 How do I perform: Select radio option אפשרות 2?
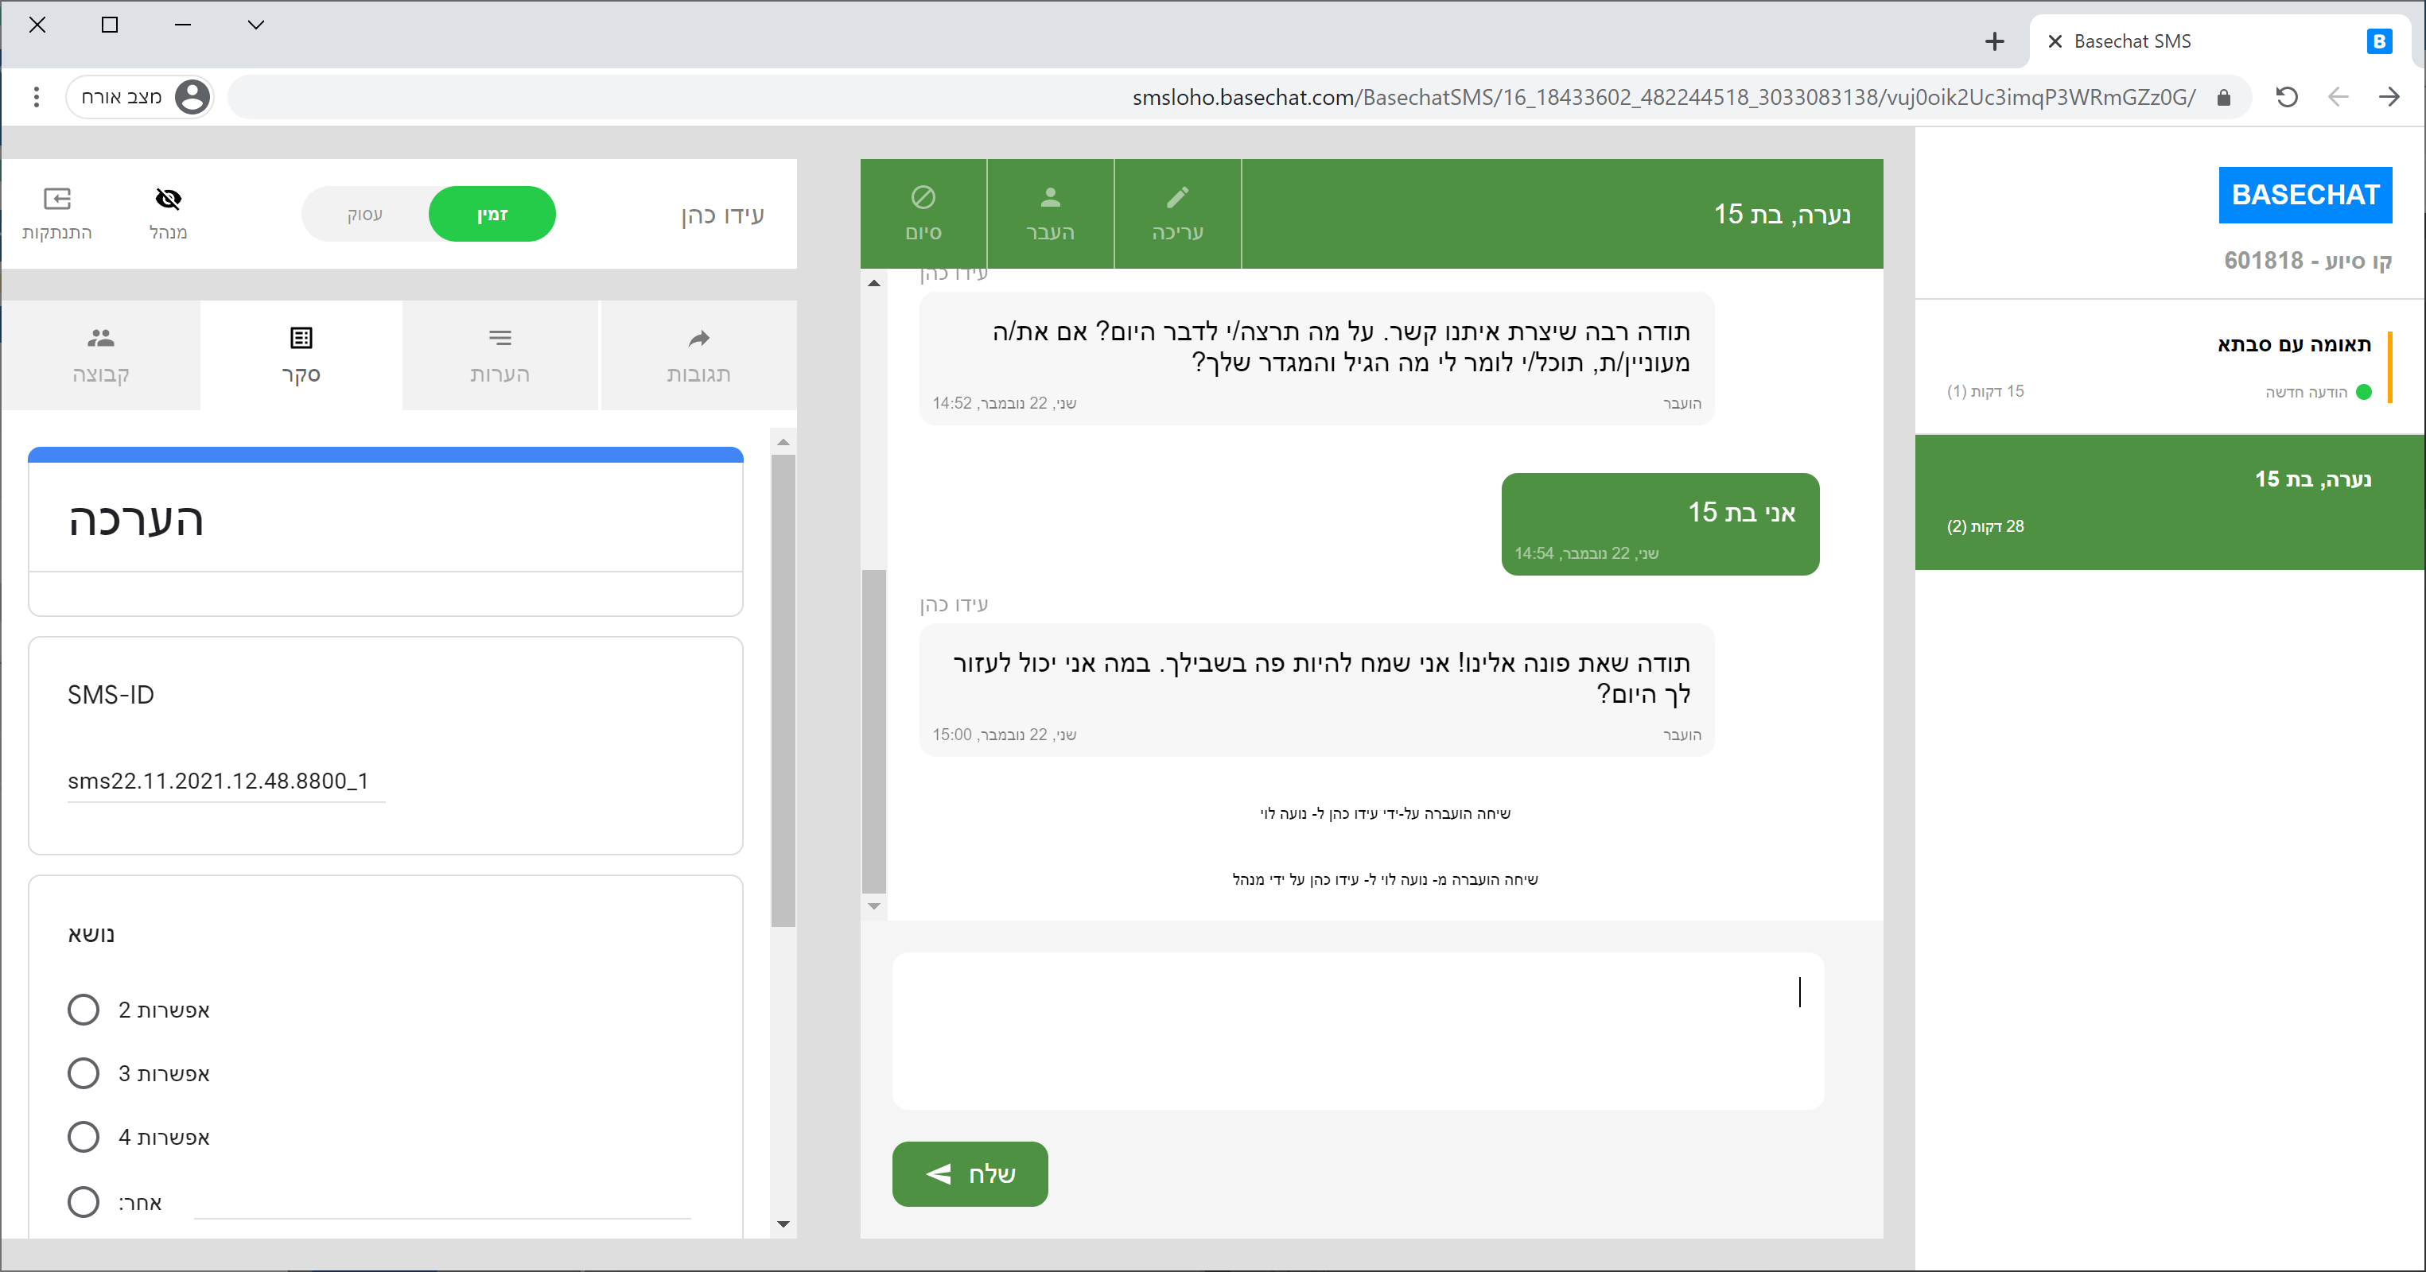[84, 1010]
